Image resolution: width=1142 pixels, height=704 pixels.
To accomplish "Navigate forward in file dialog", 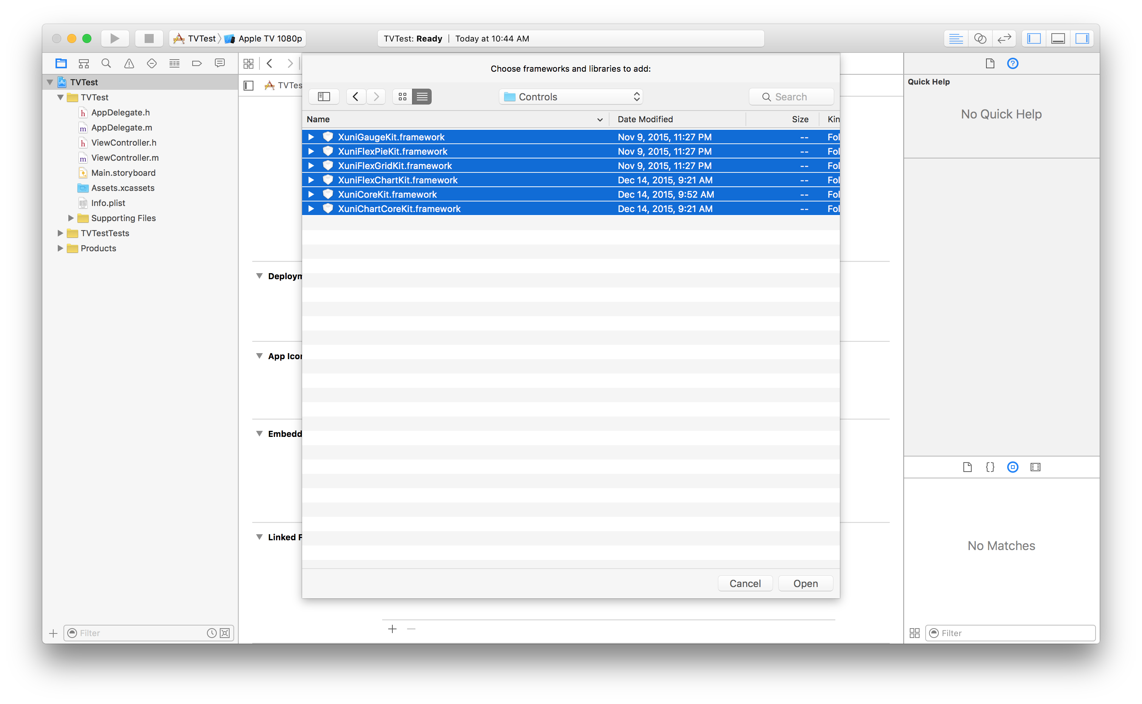I will point(376,96).
